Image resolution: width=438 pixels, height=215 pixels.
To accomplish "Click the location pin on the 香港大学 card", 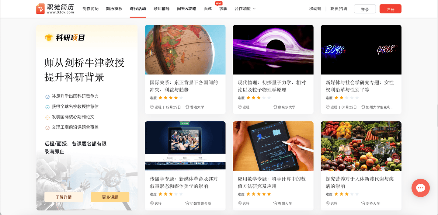I will click(x=152, y=107).
